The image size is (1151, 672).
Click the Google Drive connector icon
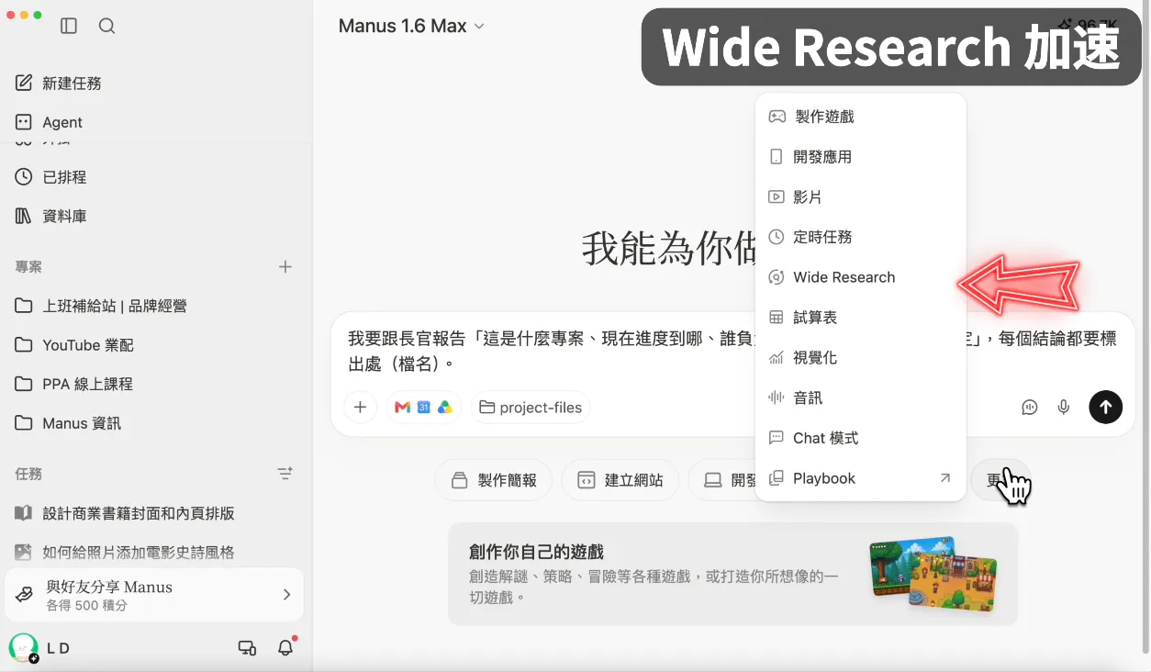pos(444,408)
